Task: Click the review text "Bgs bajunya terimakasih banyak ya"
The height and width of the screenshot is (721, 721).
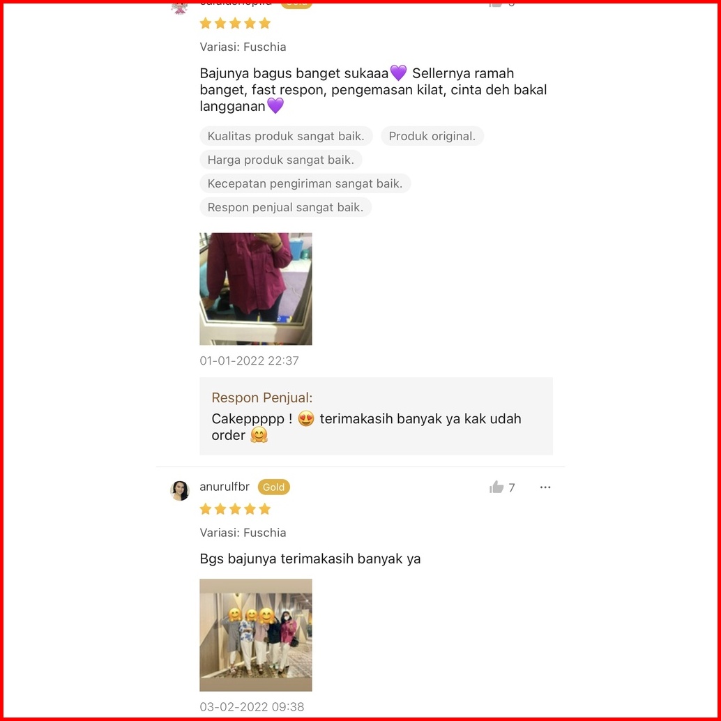Action: tap(310, 559)
